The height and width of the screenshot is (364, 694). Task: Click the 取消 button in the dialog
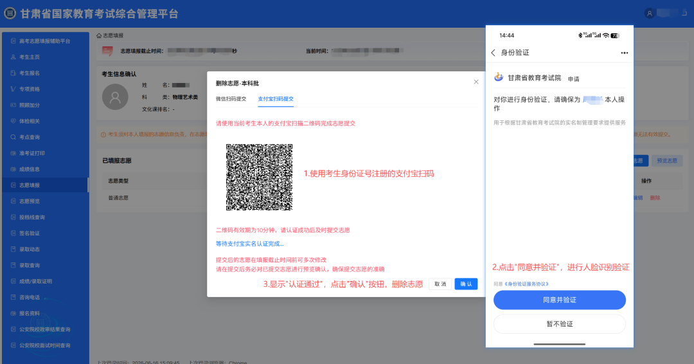(x=440, y=284)
